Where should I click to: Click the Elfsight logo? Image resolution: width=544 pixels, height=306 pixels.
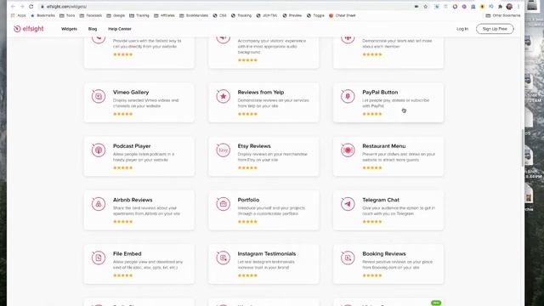(28, 29)
